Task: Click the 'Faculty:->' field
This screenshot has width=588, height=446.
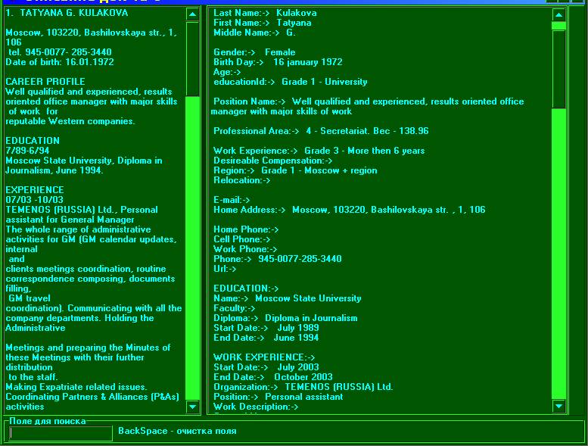Action: click(234, 308)
